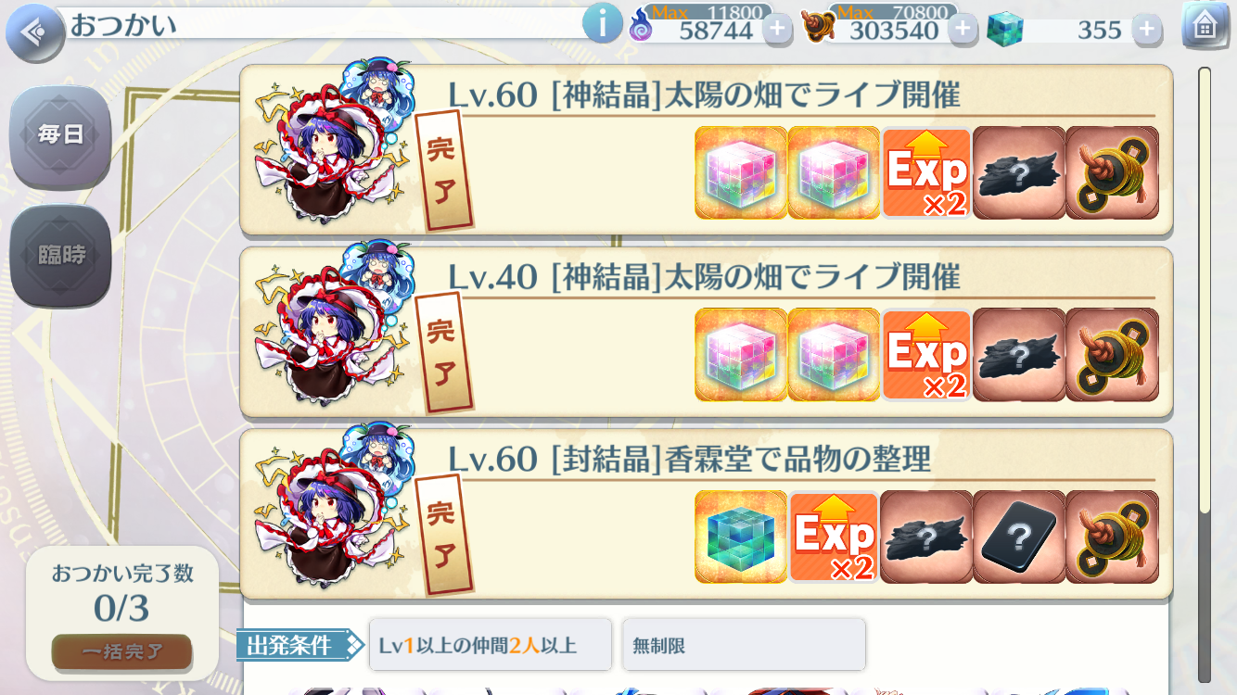Tap the Lv1以上の仲間2人以上 condition box
The height and width of the screenshot is (695, 1237).
(490, 645)
